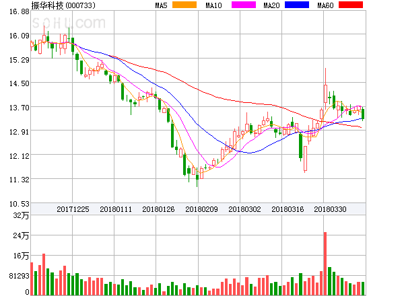The width and height of the screenshot is (404, 296).
Task: Select the stock title 振华科技 (000733)
Action: tap(63, 5)
